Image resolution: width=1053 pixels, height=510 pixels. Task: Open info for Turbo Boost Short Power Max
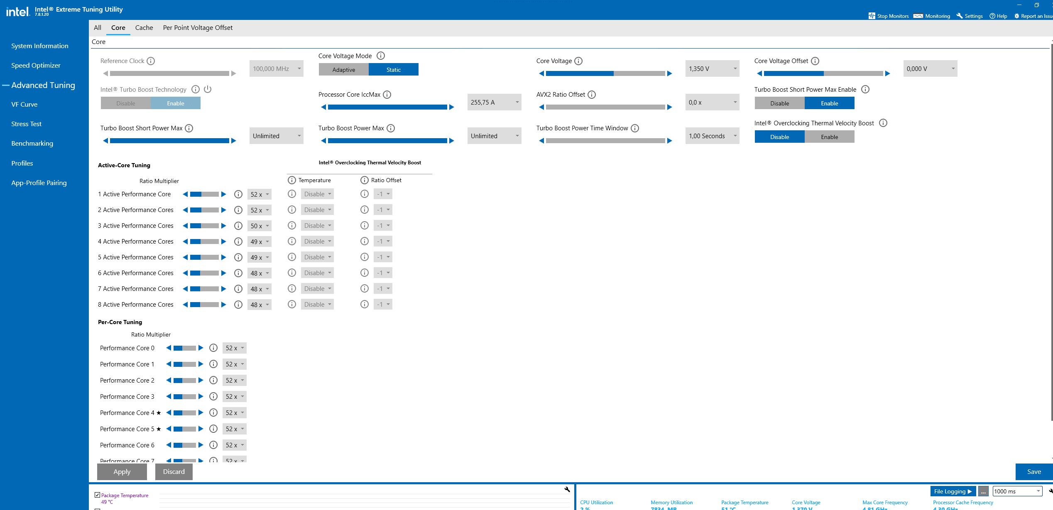[x=189, y=128]
